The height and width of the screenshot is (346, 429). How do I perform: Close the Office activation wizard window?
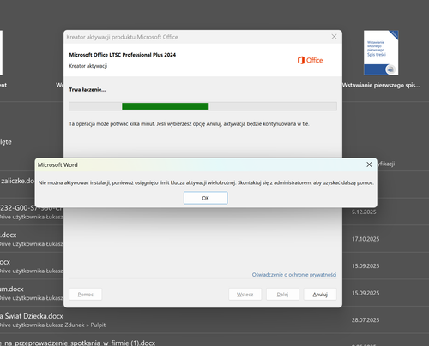[334, 37]
